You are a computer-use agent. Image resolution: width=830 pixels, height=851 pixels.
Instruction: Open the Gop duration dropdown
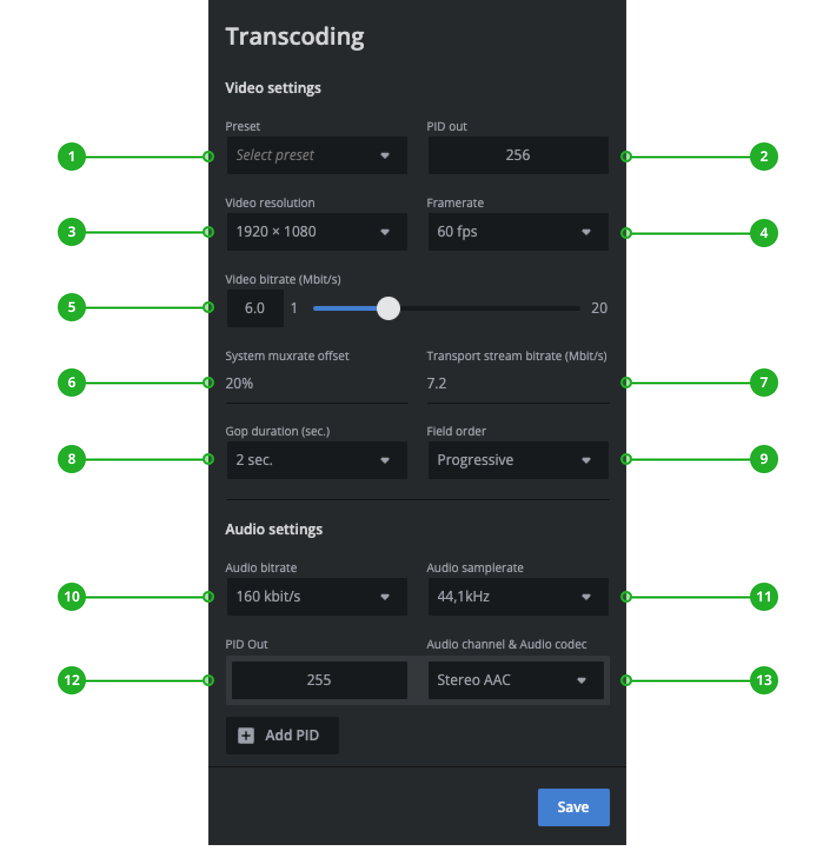point(317,460)
